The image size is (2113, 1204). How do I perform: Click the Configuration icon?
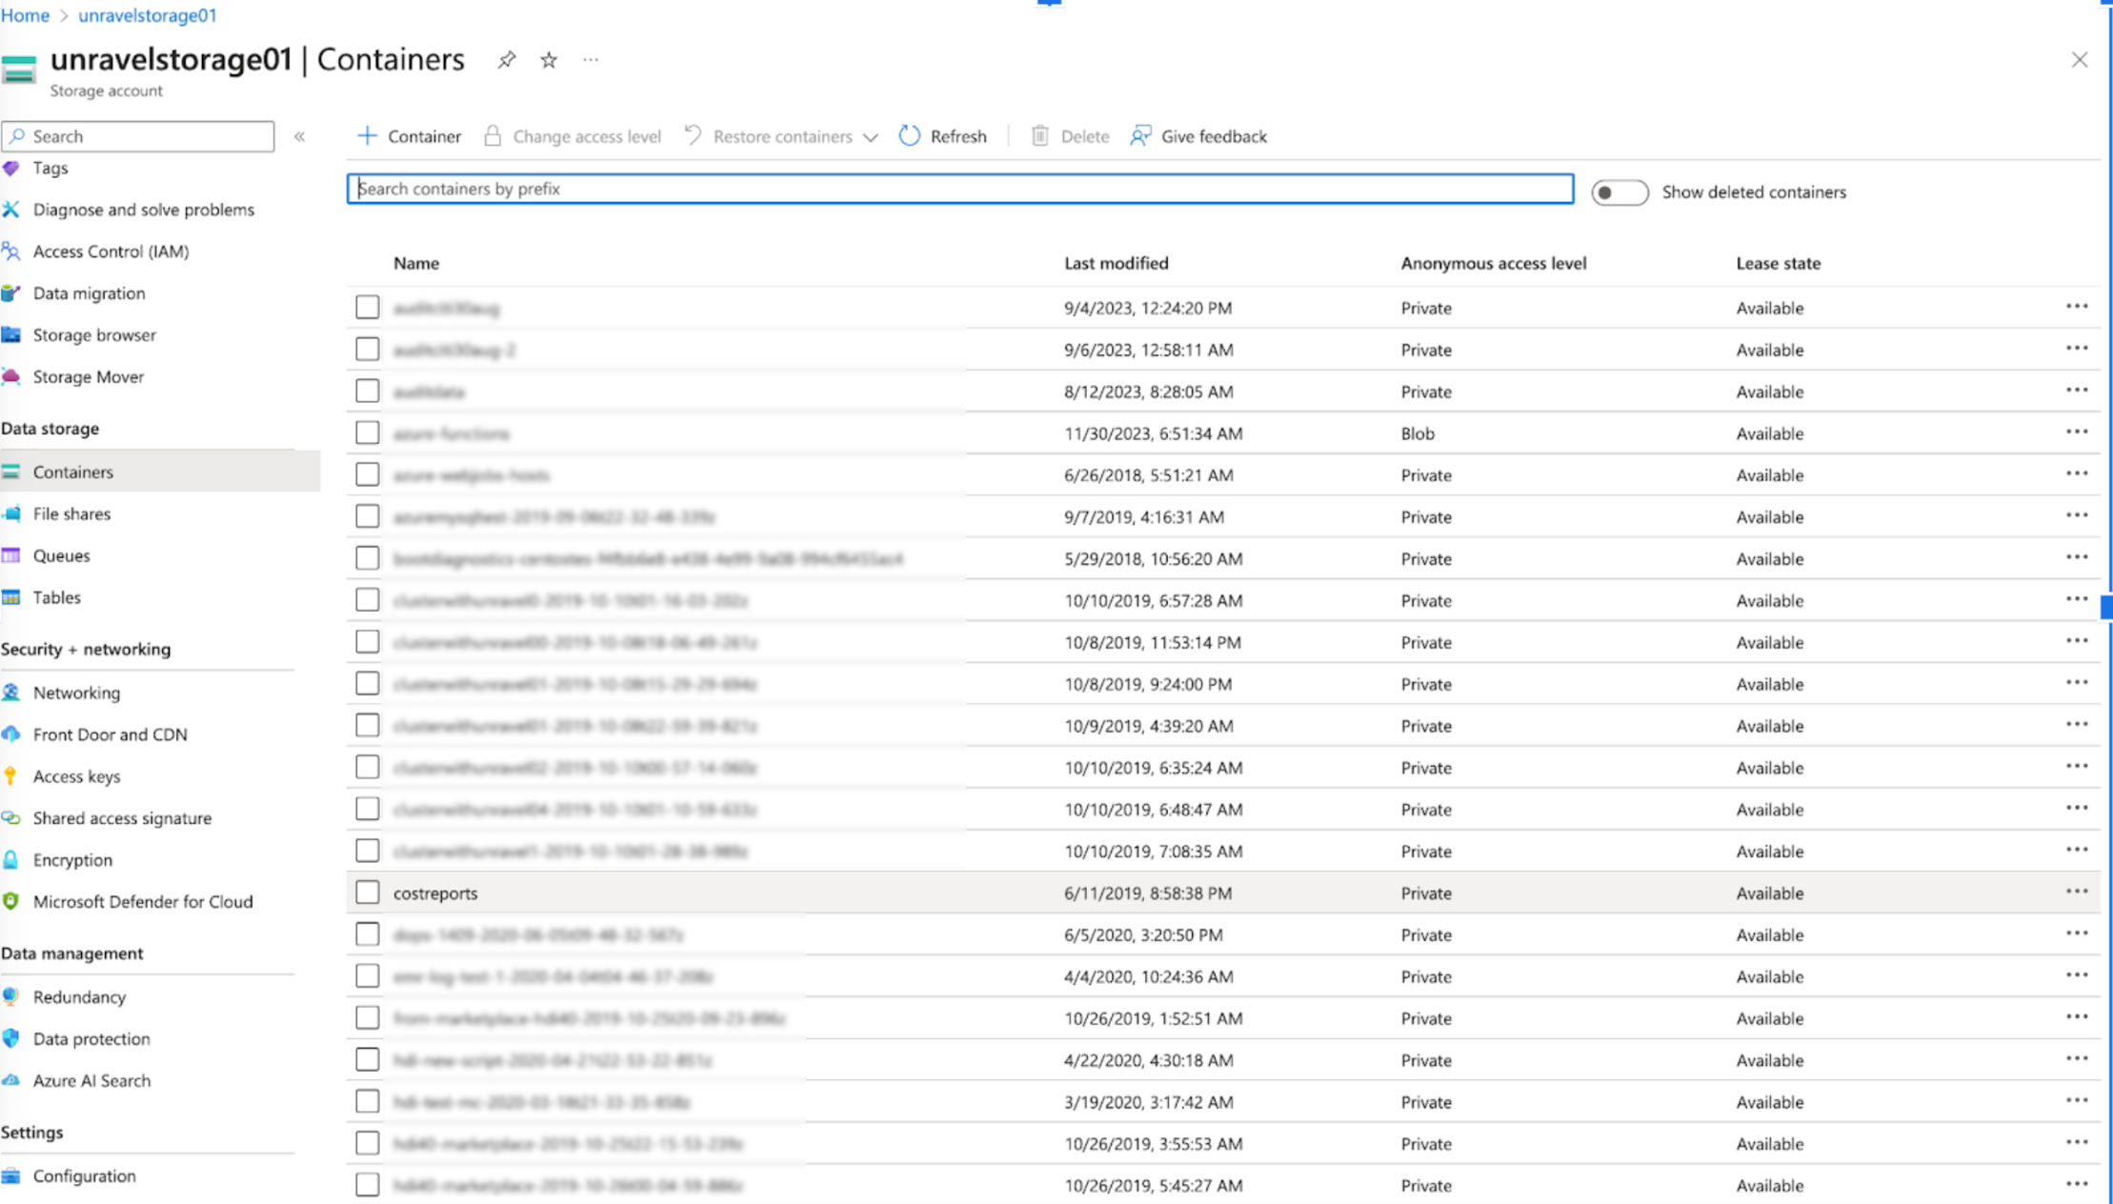pyautogui.click(x=11, y=1176)
